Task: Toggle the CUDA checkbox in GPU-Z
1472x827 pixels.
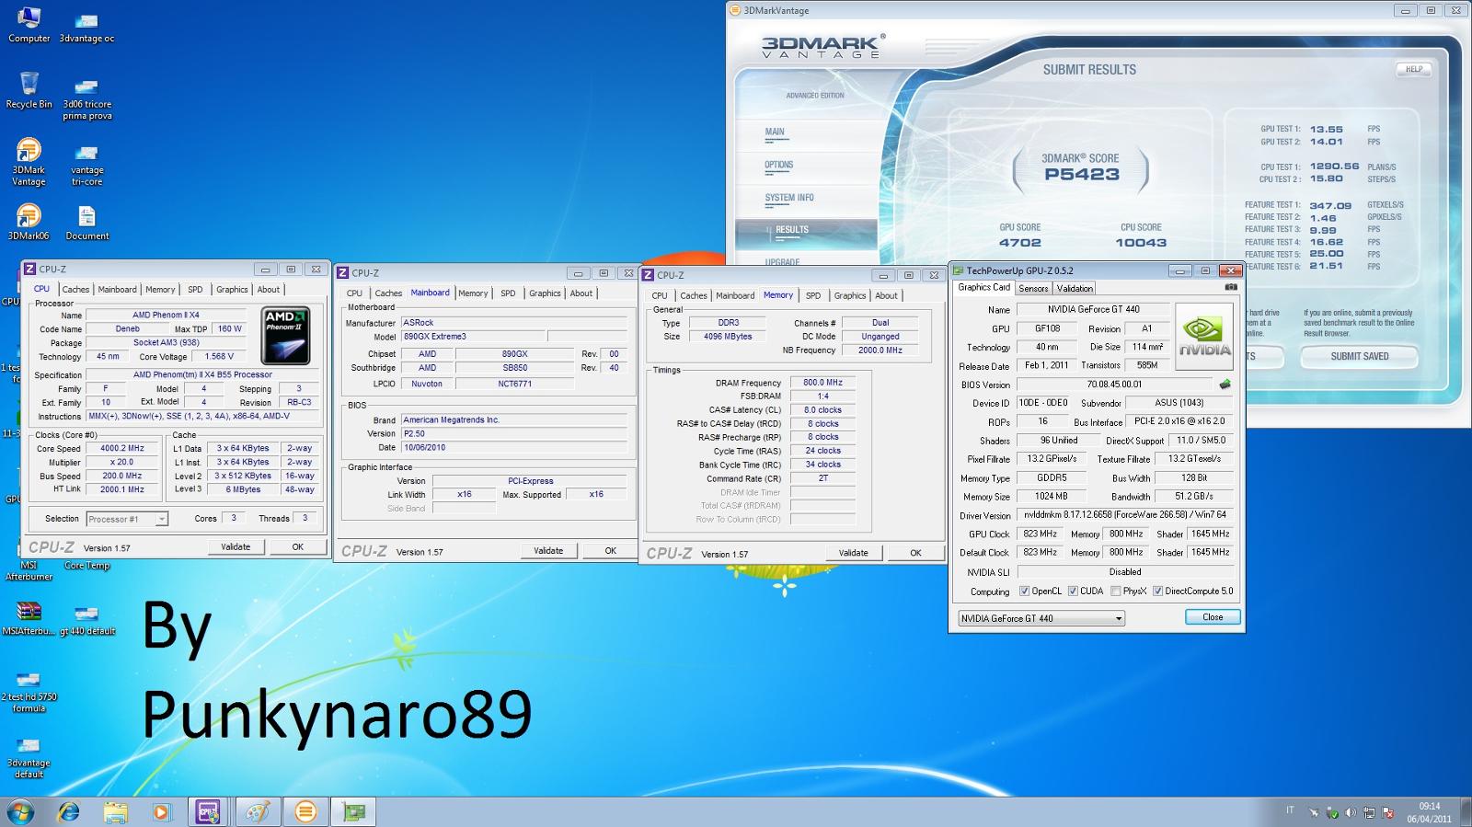Action: pos(1073,592)
